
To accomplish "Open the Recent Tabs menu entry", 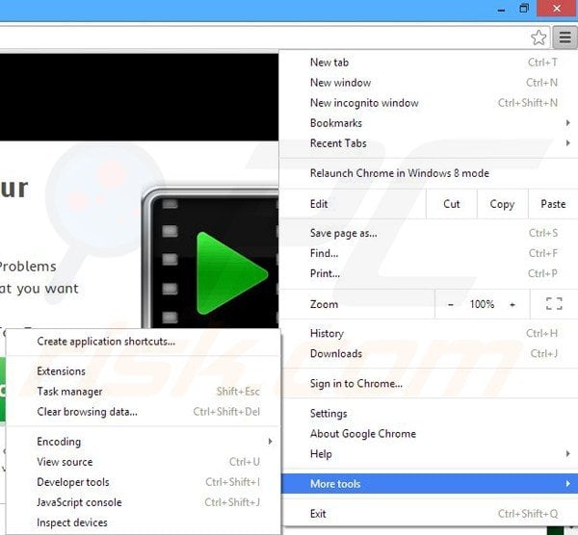I will pyautogui.click(x=430, y=143).
